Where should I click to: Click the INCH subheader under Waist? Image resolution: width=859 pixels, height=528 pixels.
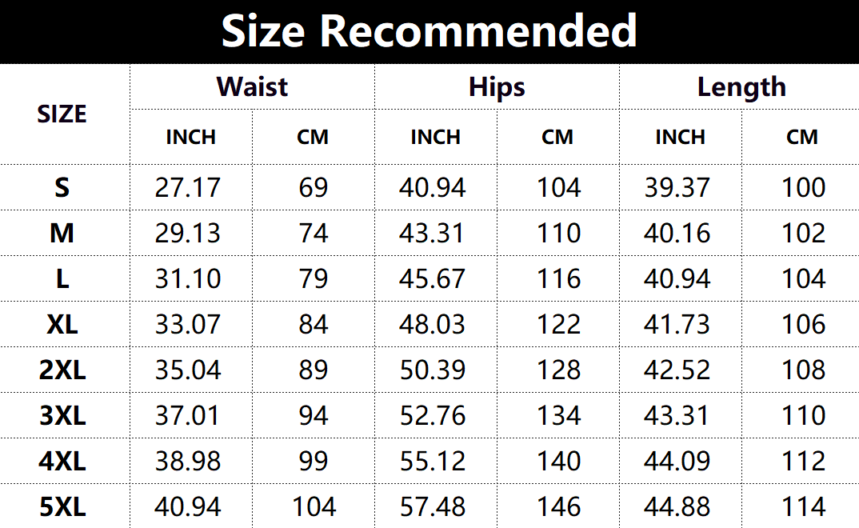(190, 137)
